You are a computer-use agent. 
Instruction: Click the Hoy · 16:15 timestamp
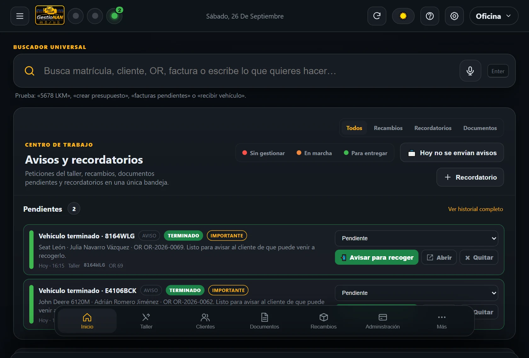tap(51, 266)
